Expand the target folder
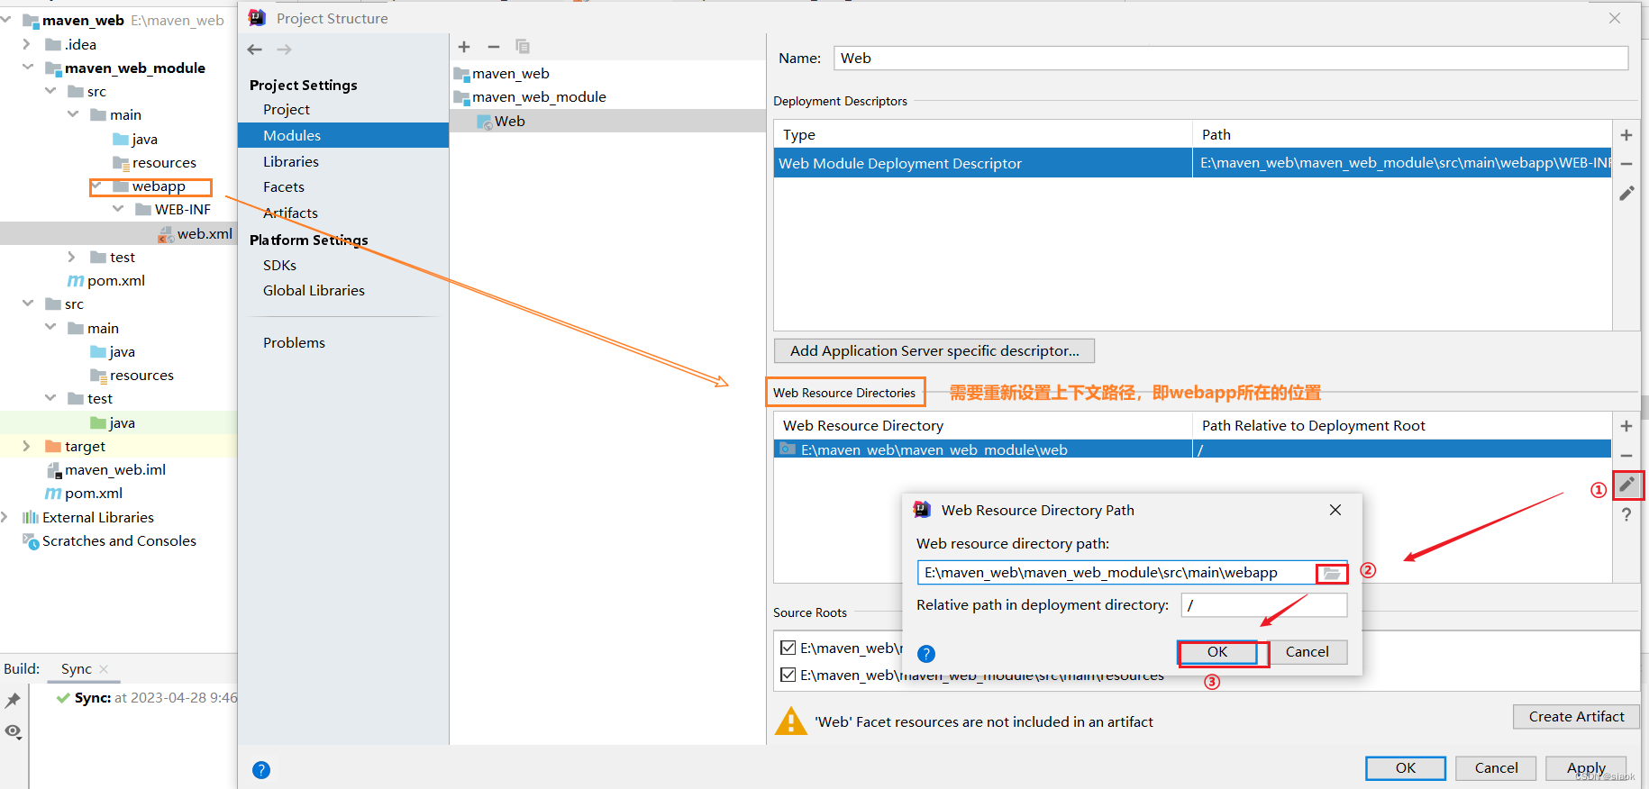This screenshot has width=1649, height=789. point(26,446)
